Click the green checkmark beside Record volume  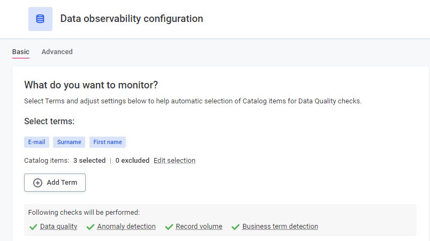click(x=169, y=227)
